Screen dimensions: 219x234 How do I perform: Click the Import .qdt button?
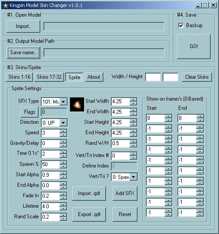coord(89,193)
